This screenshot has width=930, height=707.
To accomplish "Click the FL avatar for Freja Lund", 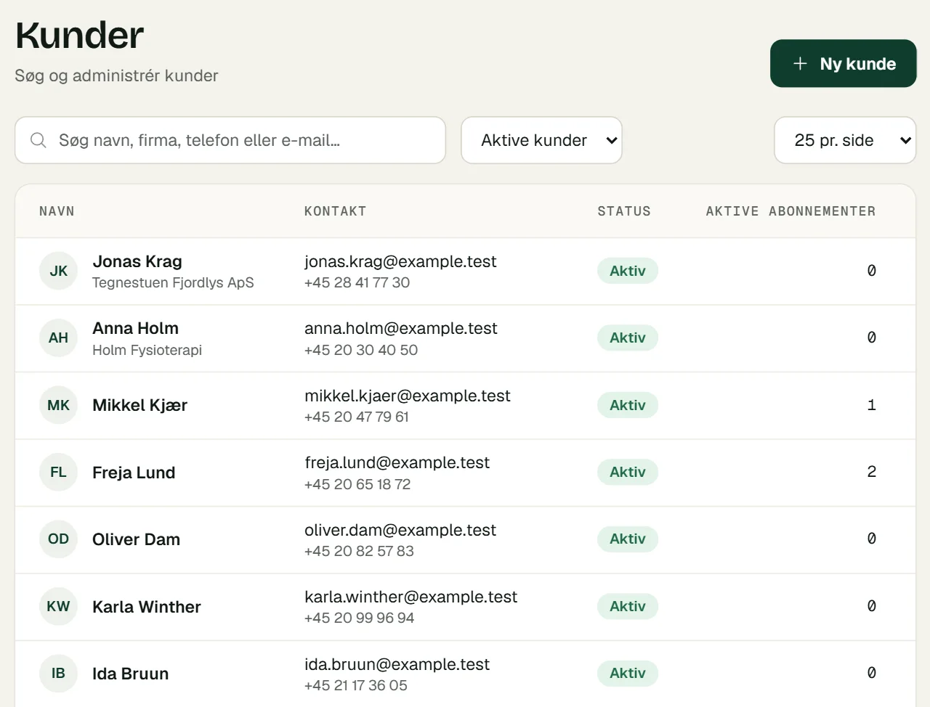I will click(x=58, y=472).
